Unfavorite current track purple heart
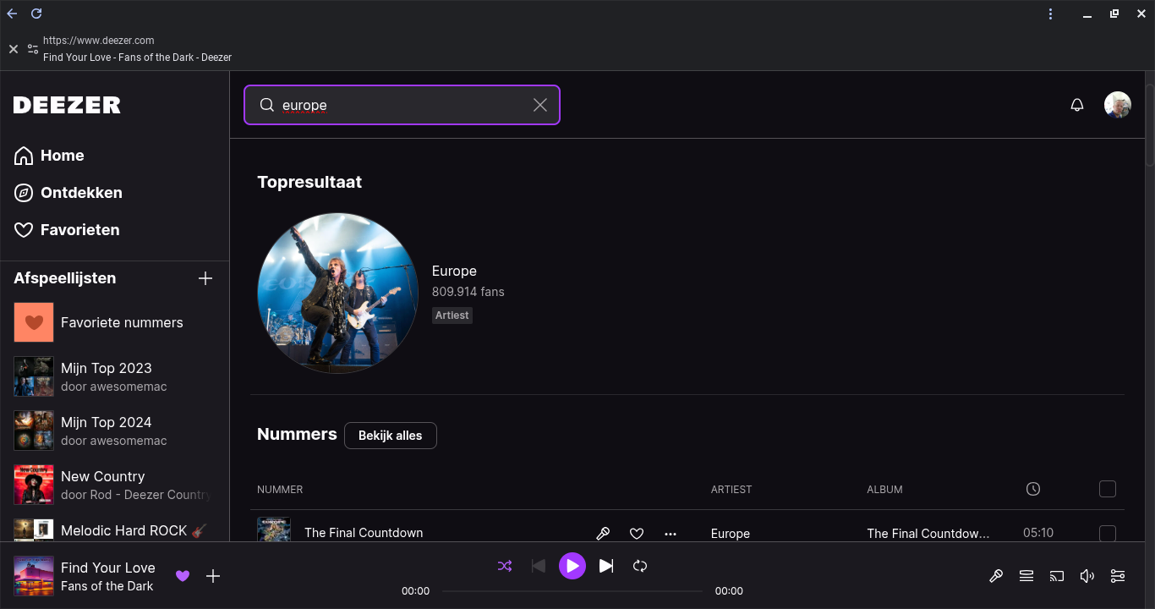The image size is (1155, 609). tap(183, 576)
